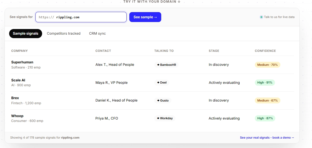Click AI · 900 emp subtitle
The image size is (312, 148).
coord(21,85)
